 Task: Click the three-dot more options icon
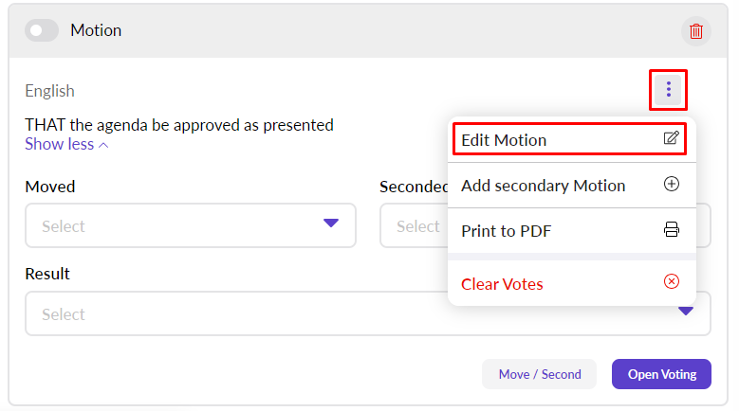(669, 90)
